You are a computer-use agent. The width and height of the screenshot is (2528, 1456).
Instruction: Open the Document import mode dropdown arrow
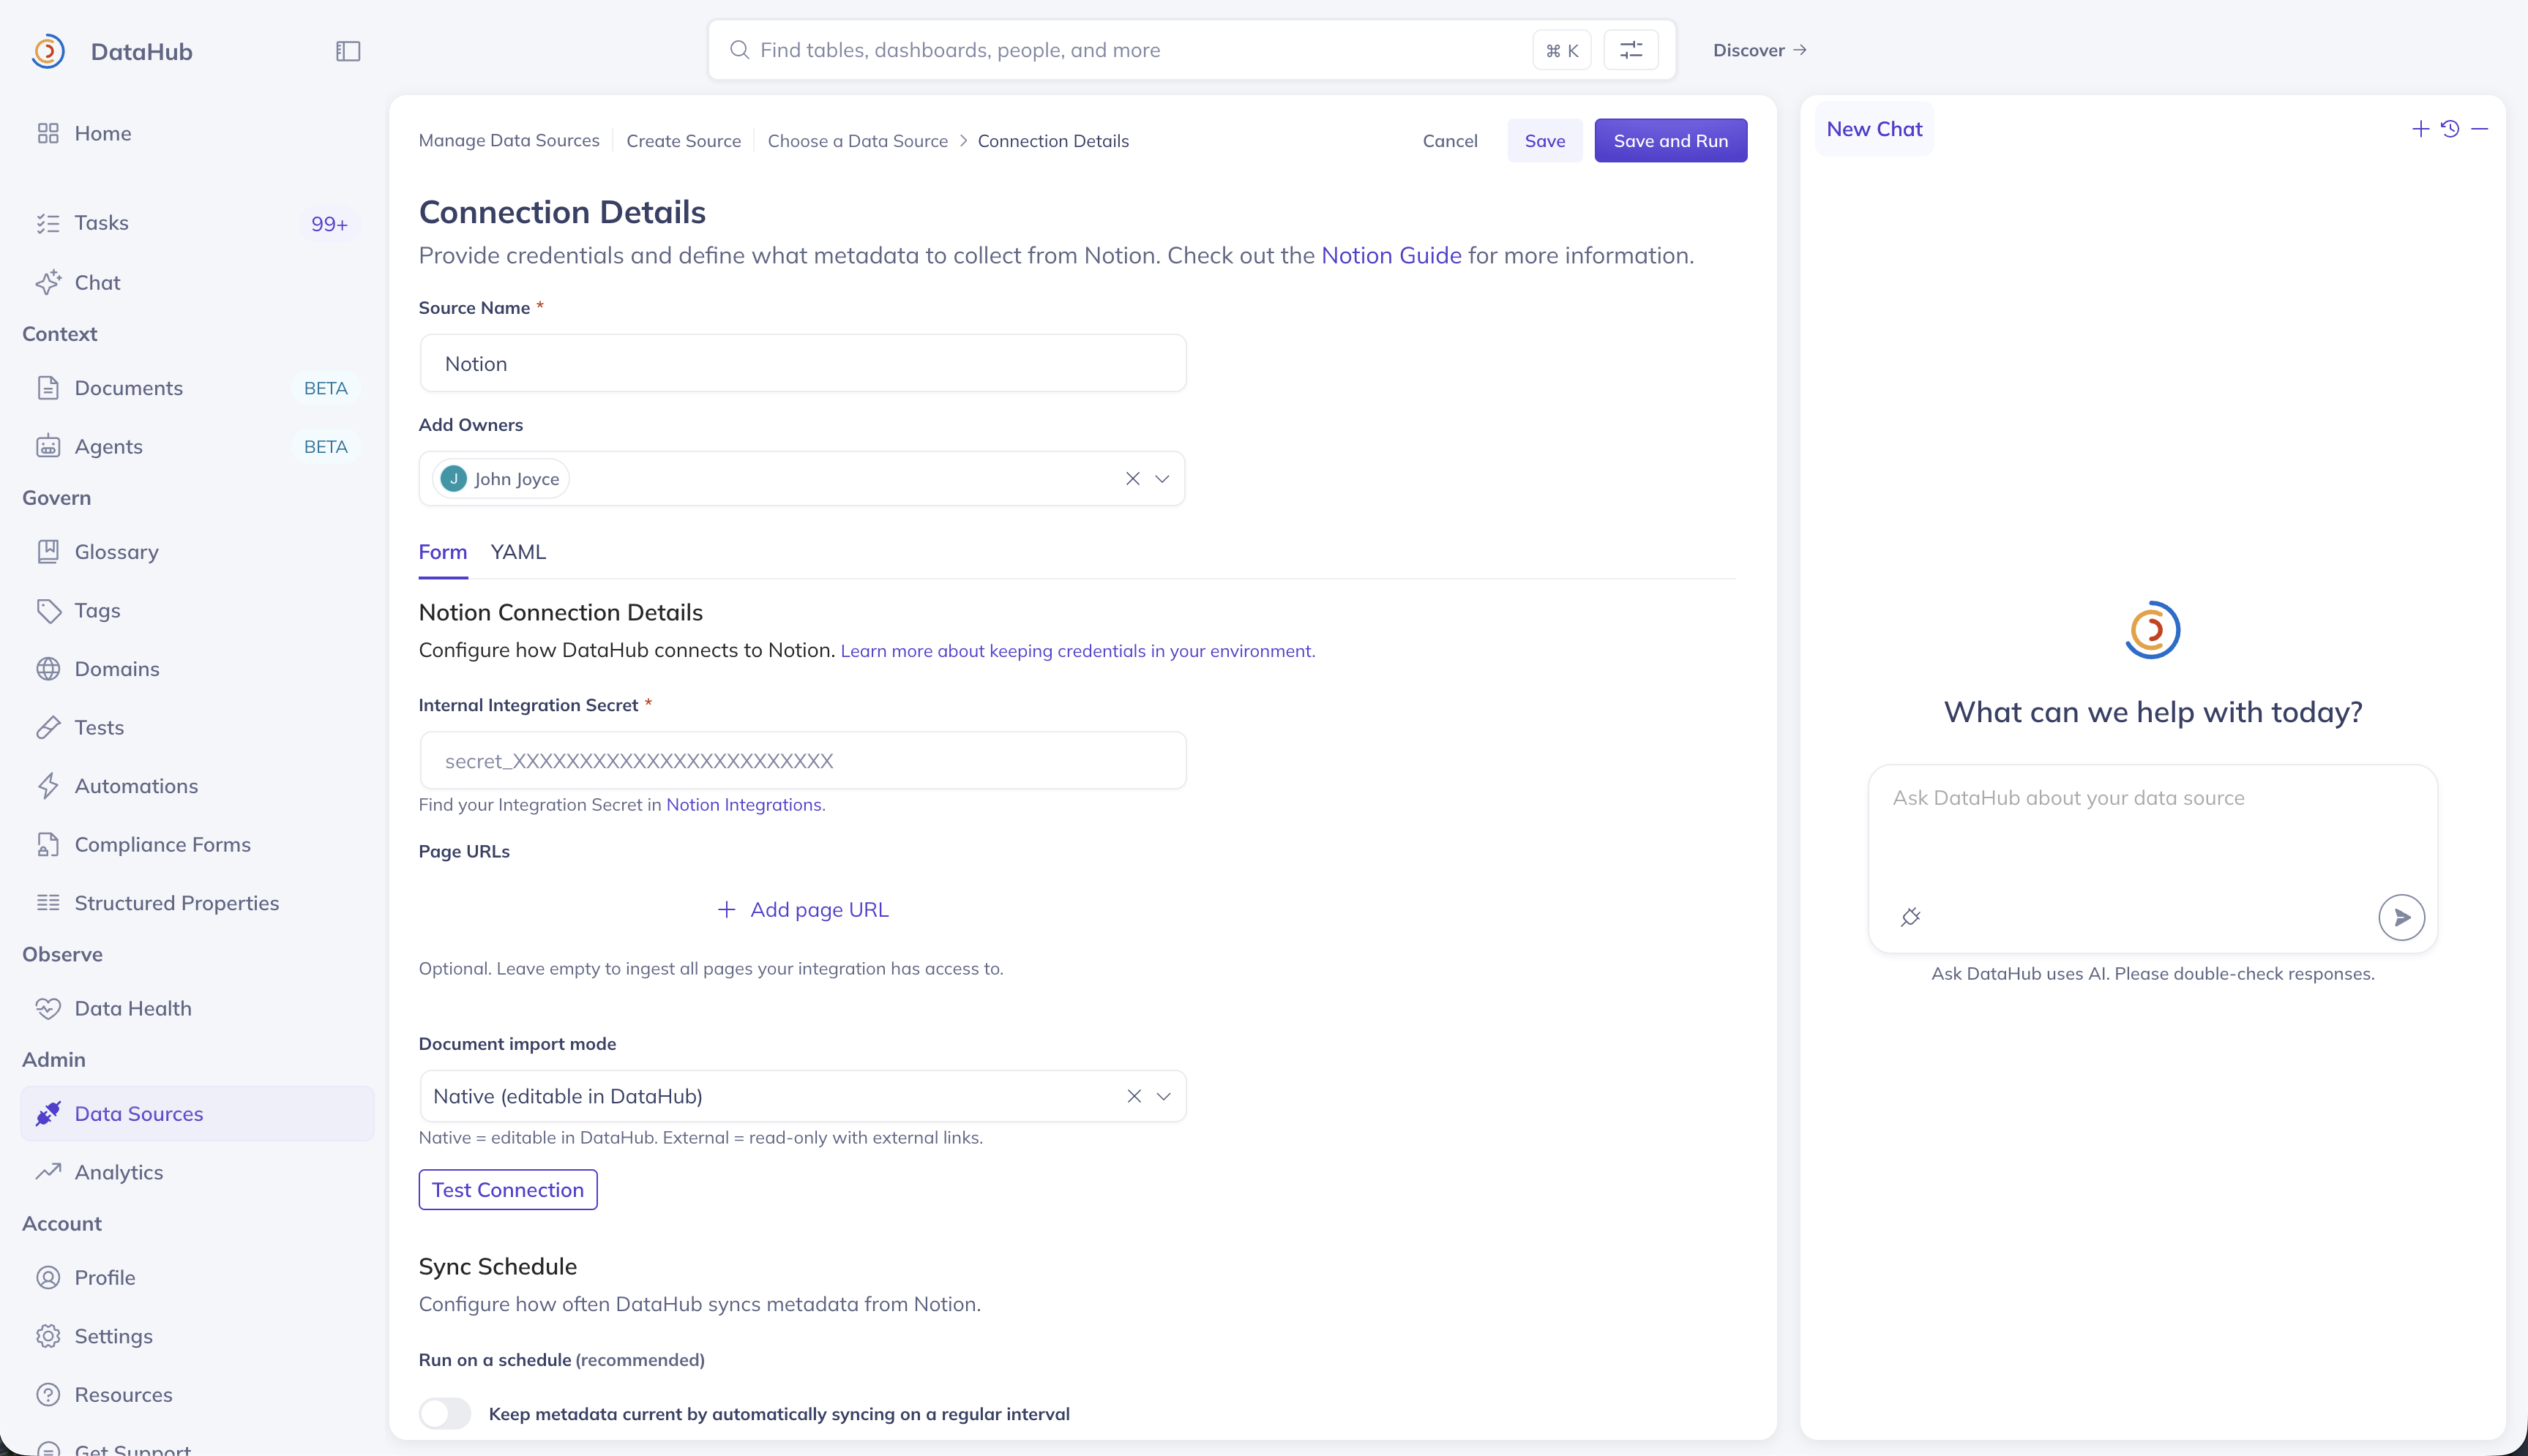click(x=1164, y=1096)
